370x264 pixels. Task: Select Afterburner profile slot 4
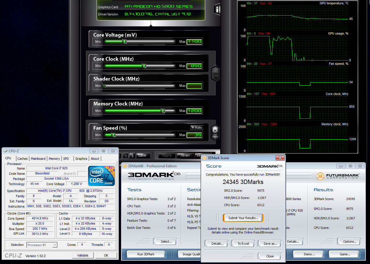(x=126, y=155)
